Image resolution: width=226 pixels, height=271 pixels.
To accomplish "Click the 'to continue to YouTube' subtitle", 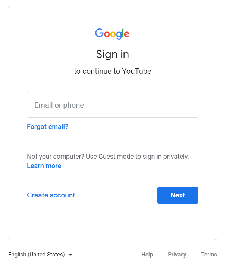I will pos(113,71).
